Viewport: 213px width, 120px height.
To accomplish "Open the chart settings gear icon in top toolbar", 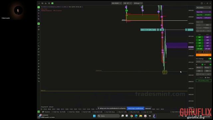I will [49, 3].
